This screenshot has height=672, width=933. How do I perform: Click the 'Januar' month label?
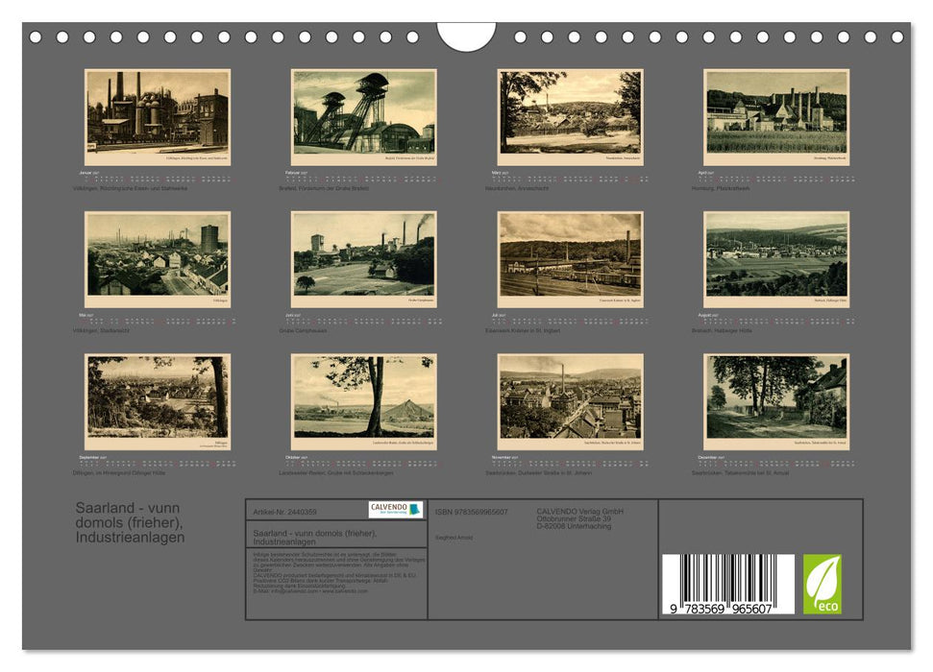[86, 173]
